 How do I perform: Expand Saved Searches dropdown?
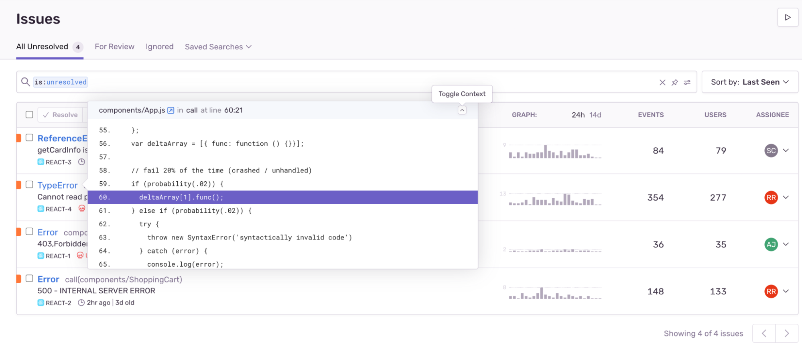pyautogui.click(x=218, y=47)
